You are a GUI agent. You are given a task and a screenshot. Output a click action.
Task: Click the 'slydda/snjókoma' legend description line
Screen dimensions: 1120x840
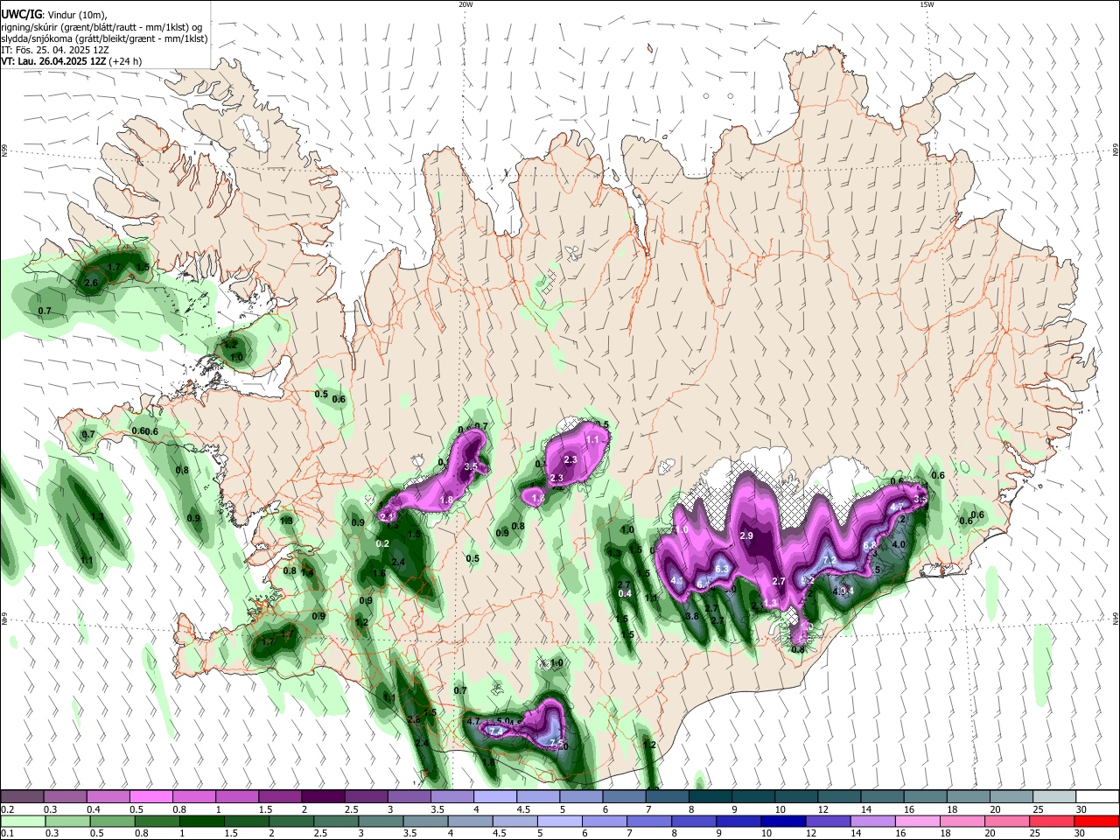click(104, 38)
